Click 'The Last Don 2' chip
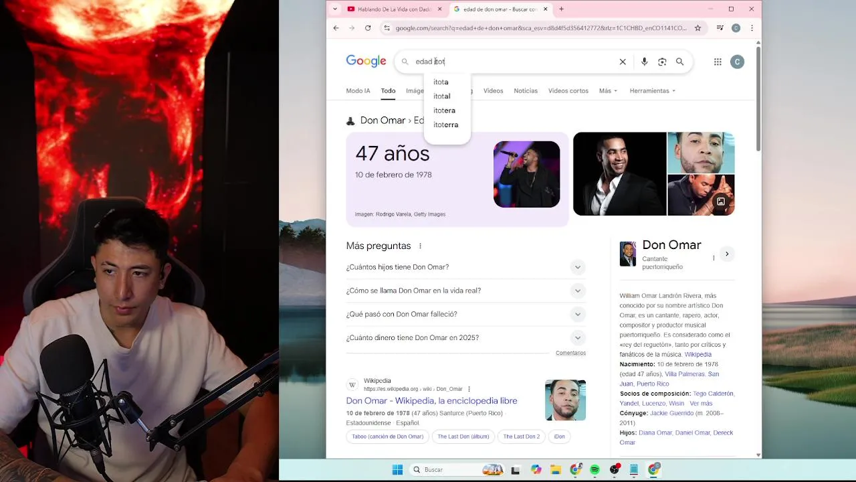The width and height of the screenshot is (856, 482). point(522,436)
